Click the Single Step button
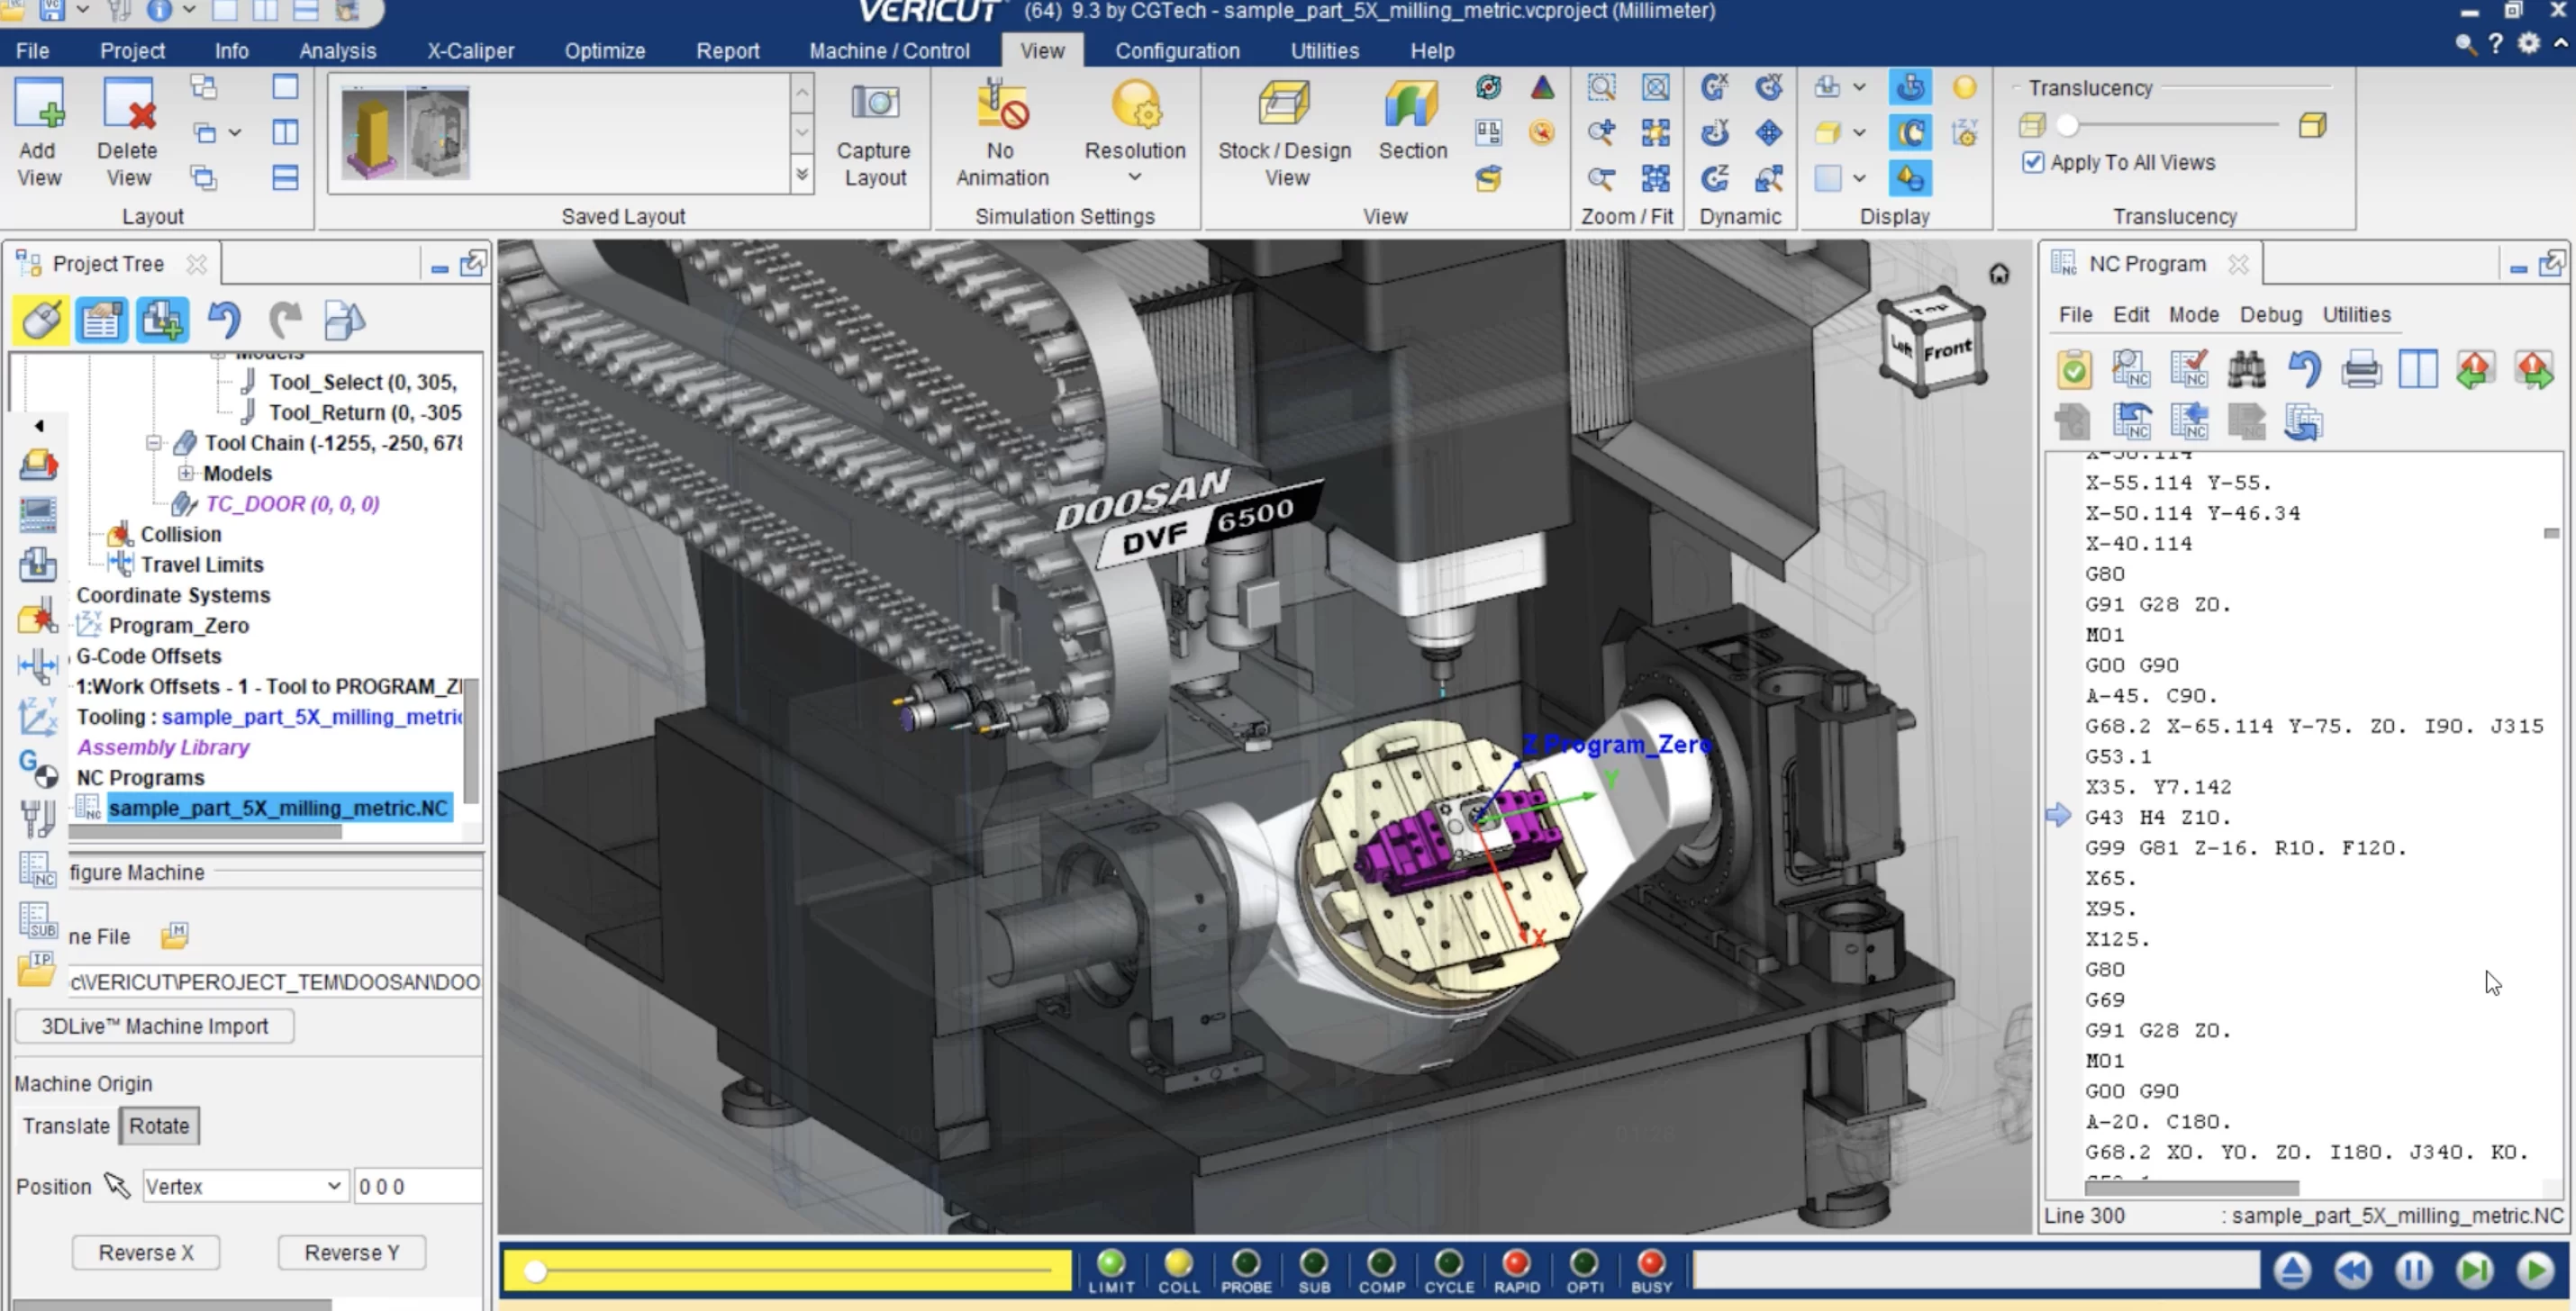 [x=2475, y=1270]
